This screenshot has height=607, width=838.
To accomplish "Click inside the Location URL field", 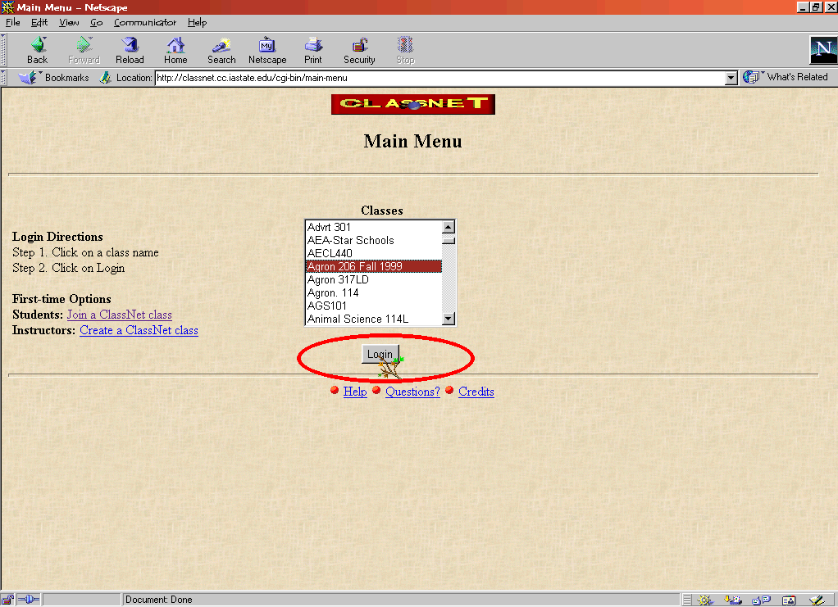I will click(x=439, y=78).
